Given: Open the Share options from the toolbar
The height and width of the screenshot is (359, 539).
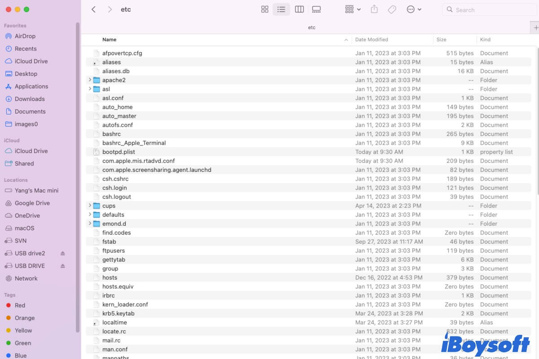Looking at the screenshot, I should coord(374,9).
